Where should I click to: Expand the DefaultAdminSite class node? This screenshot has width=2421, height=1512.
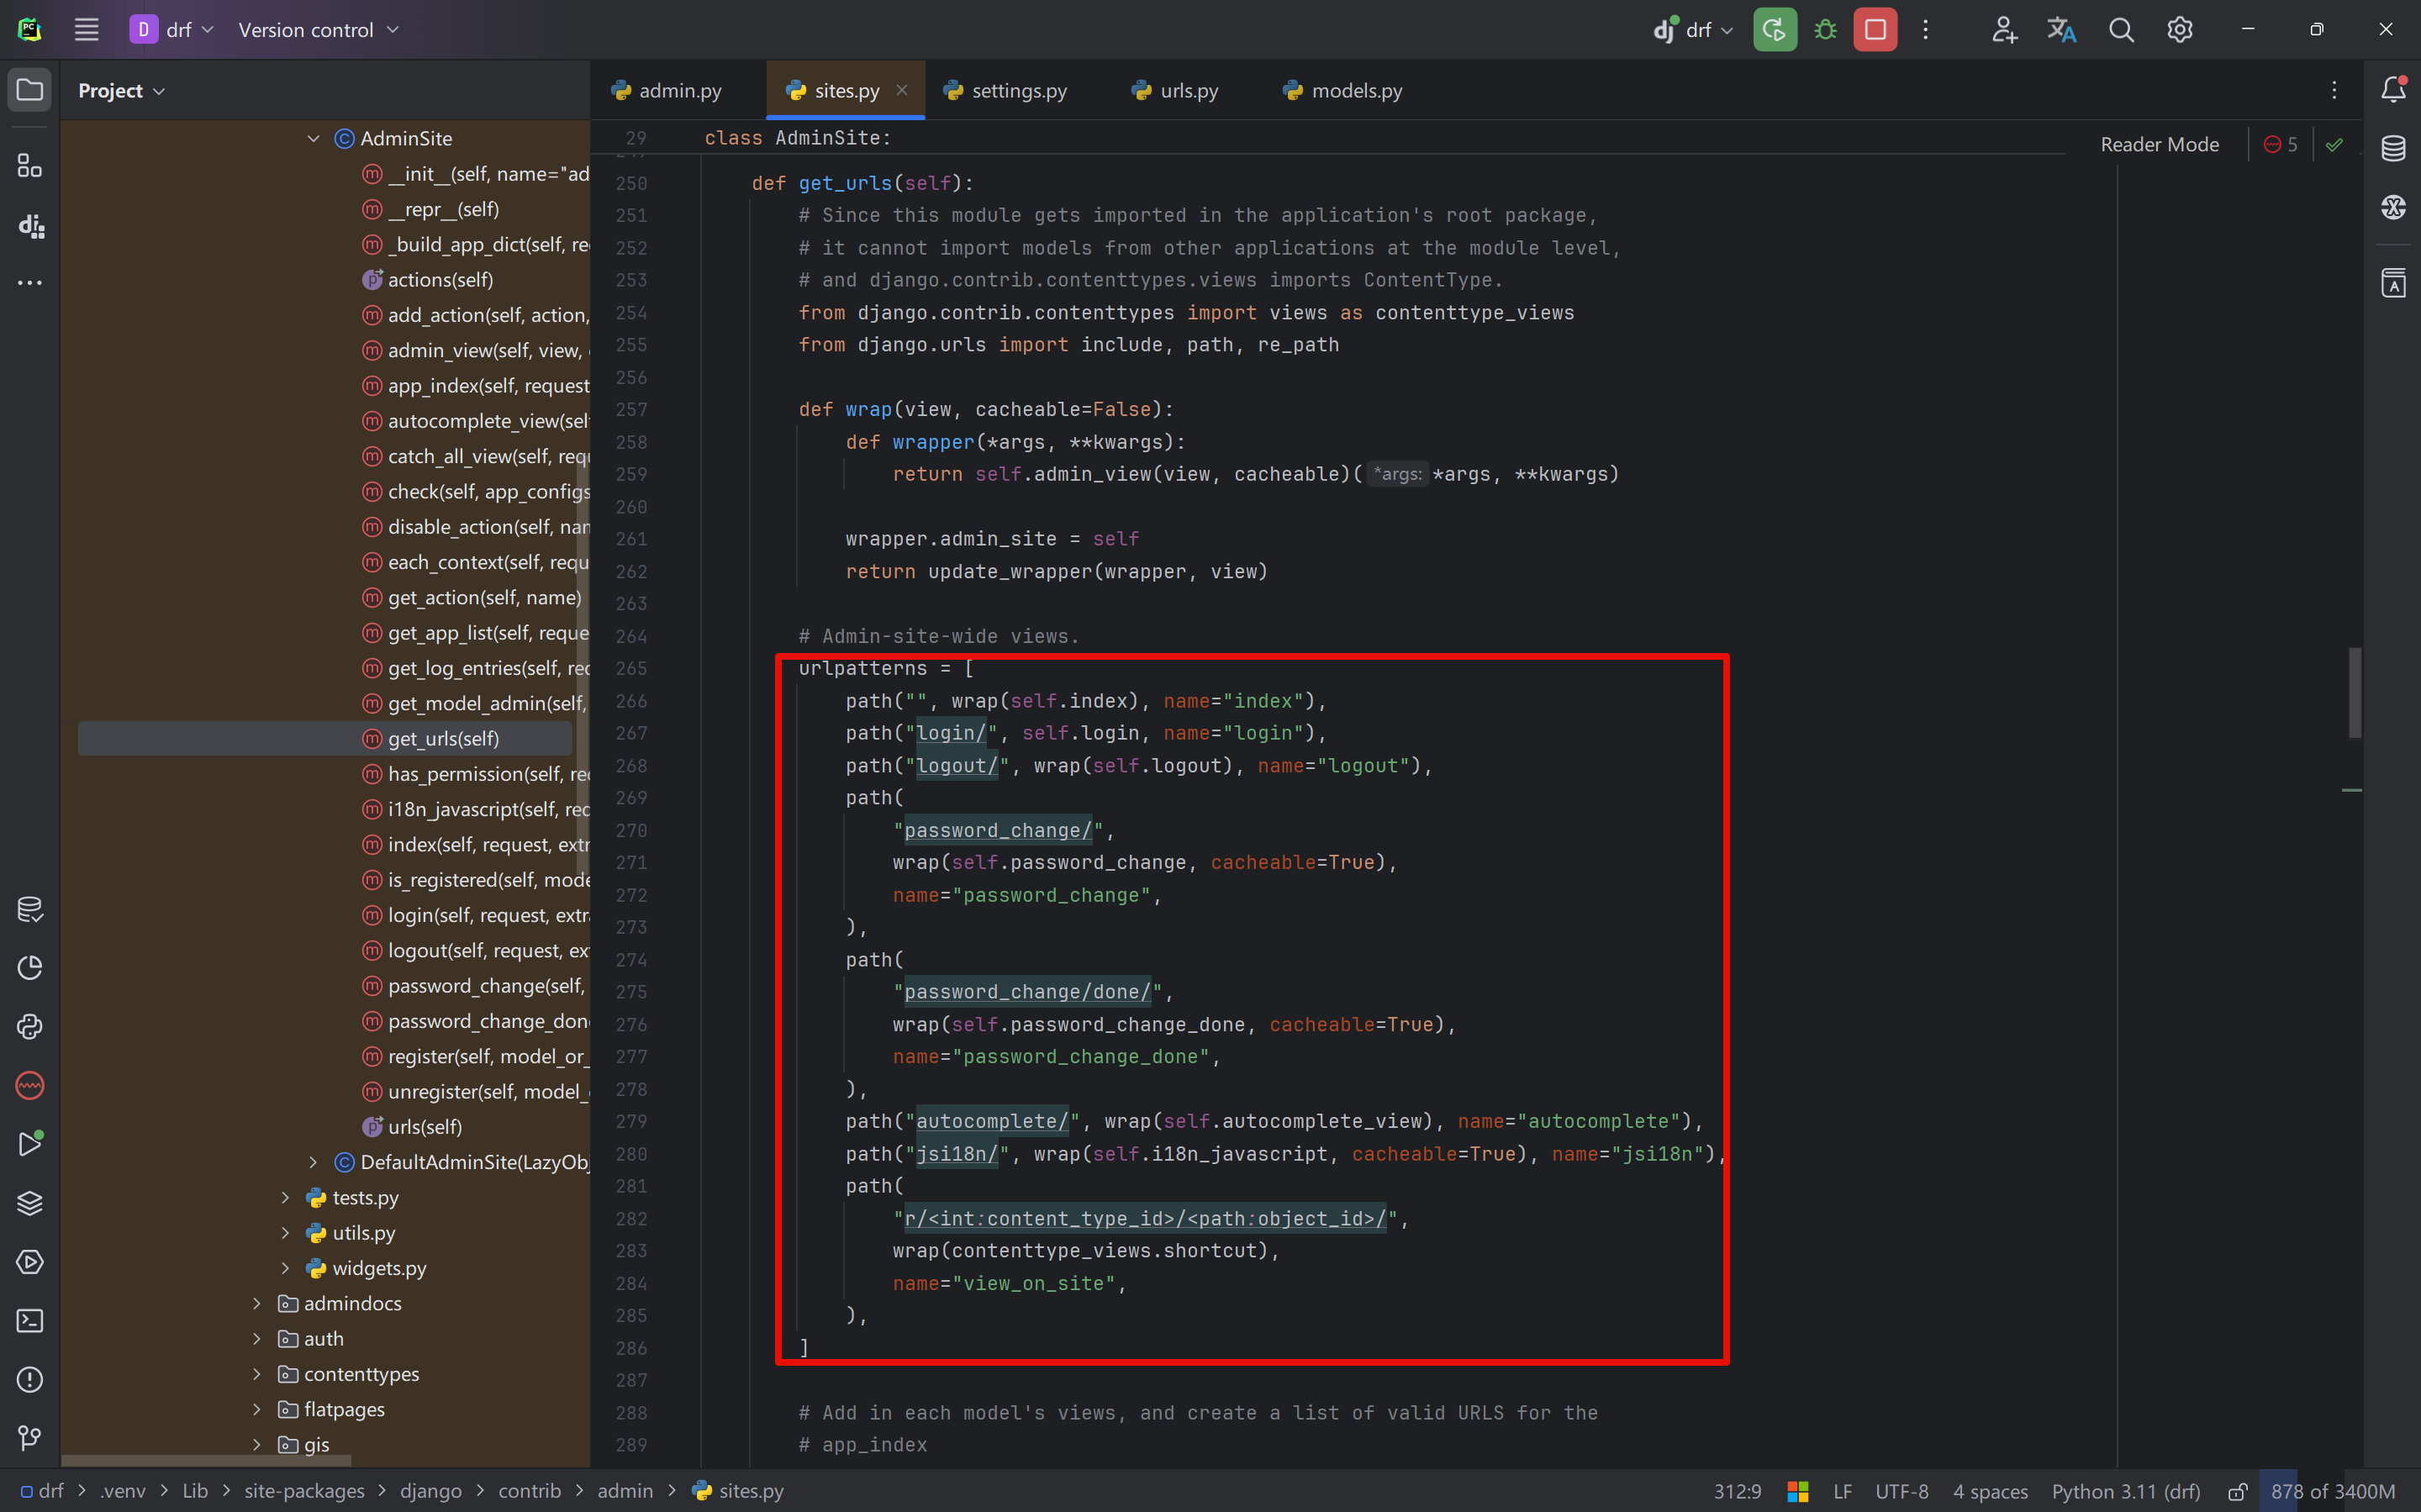313,1162
